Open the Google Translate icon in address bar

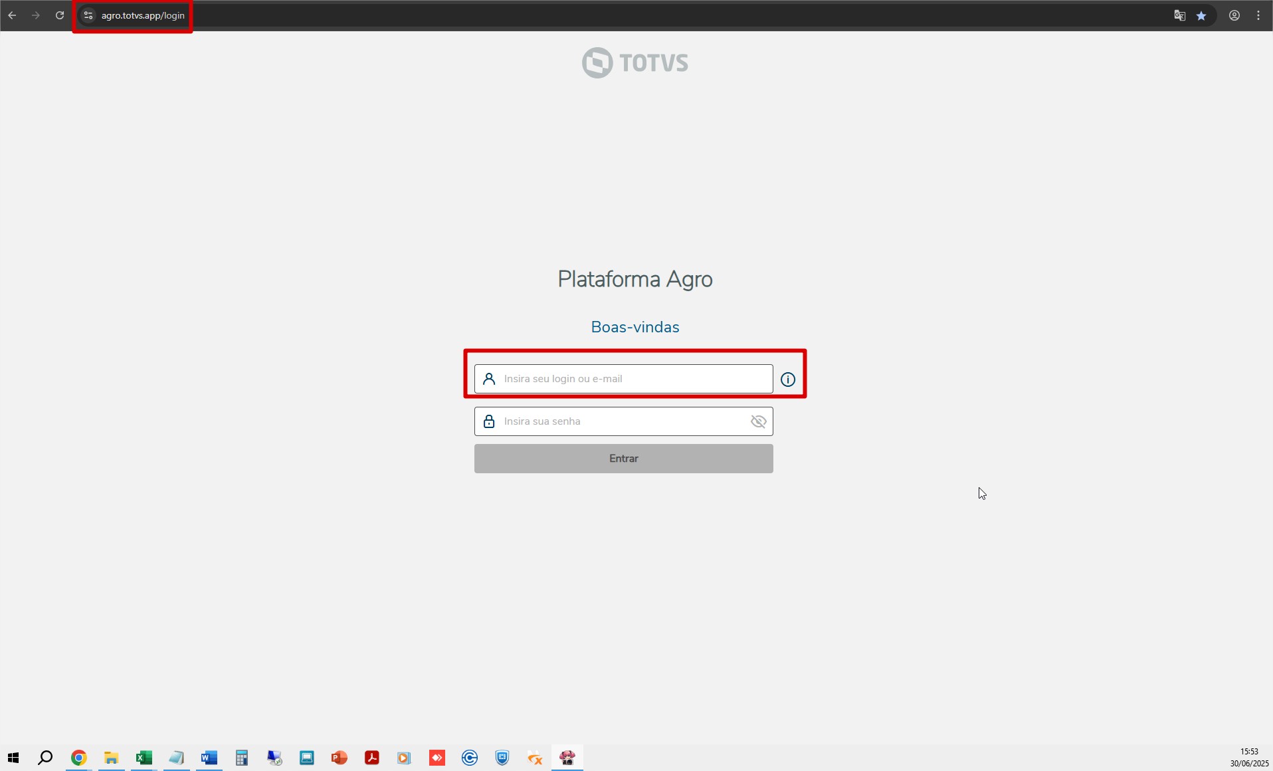coord(1179,15)
